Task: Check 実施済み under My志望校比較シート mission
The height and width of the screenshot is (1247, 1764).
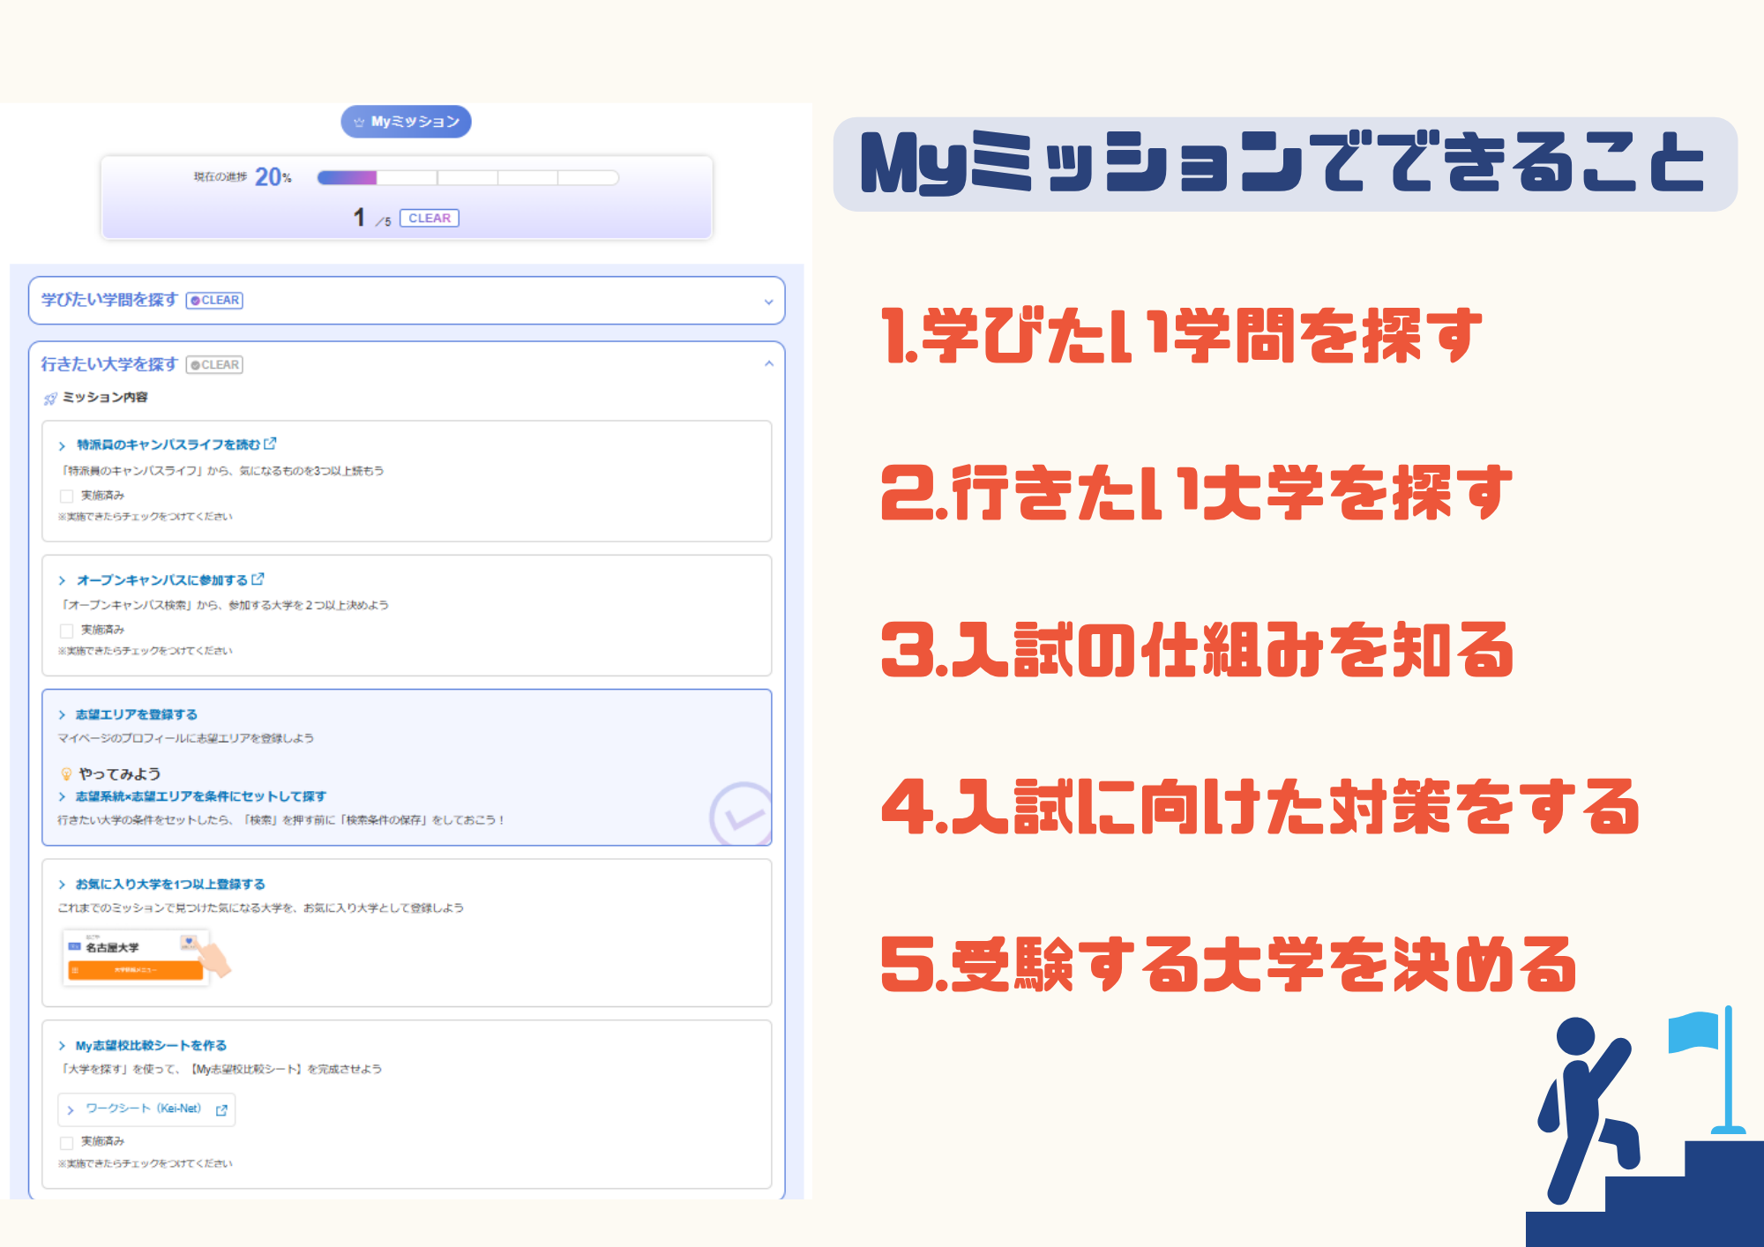Action: pos(66,1143)
